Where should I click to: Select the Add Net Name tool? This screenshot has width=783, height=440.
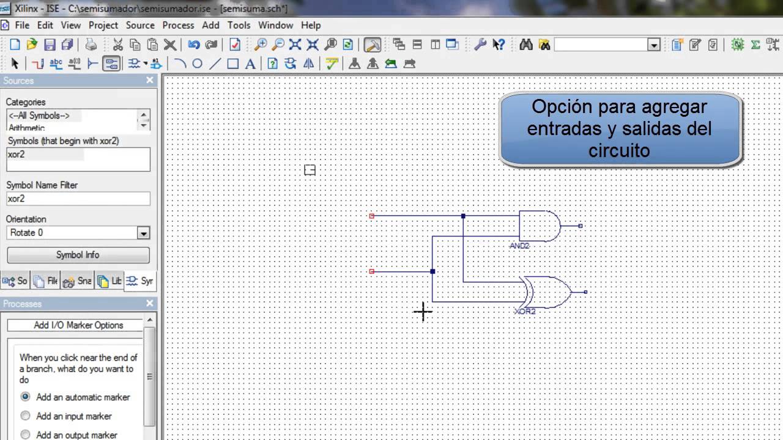[56, 64]
